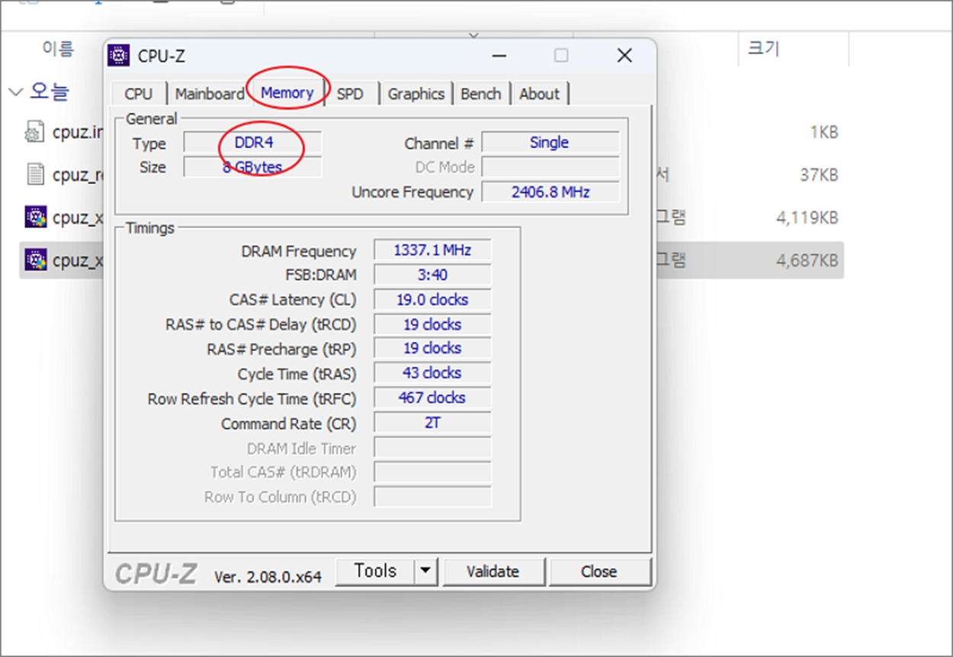The height and width of the screenshot is (657, 953).
Task: Click the Close button in CPU-Z
Action: tap(599, 571)
